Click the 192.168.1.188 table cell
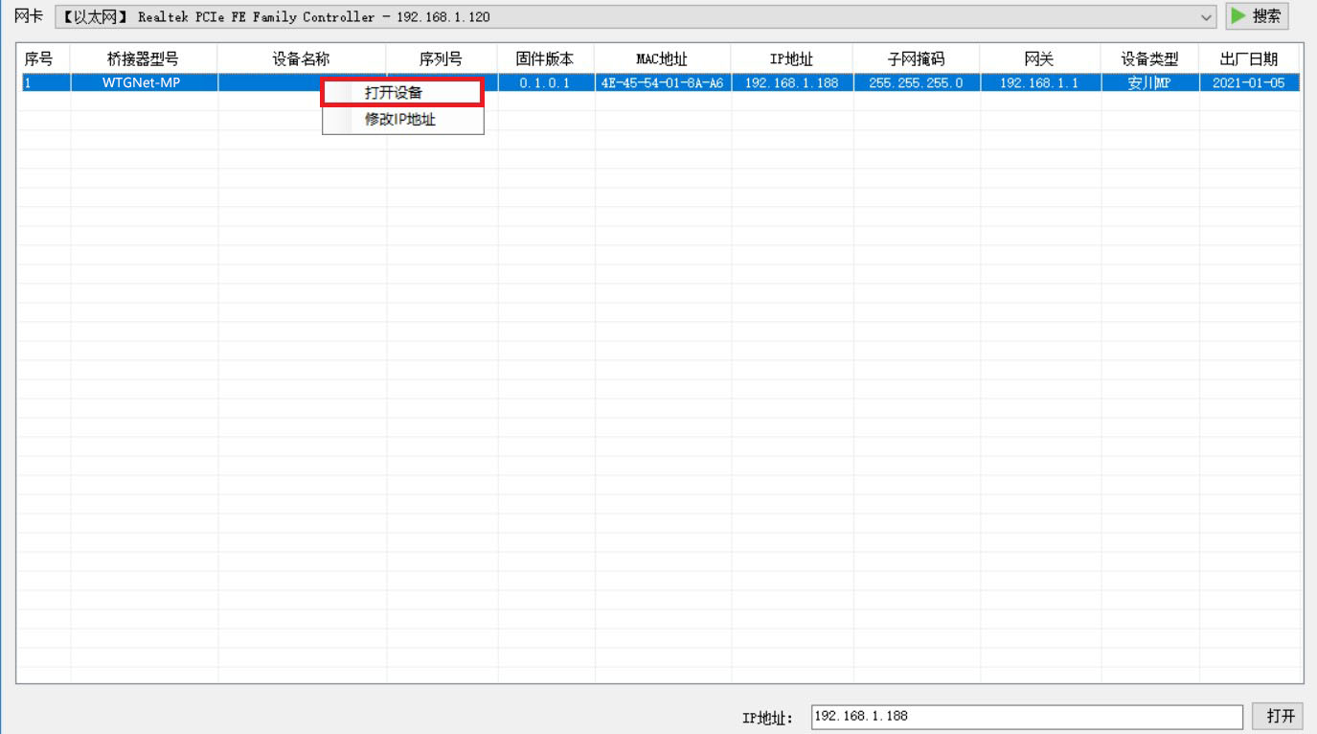 pyautogui.click(x=791, y=82)
